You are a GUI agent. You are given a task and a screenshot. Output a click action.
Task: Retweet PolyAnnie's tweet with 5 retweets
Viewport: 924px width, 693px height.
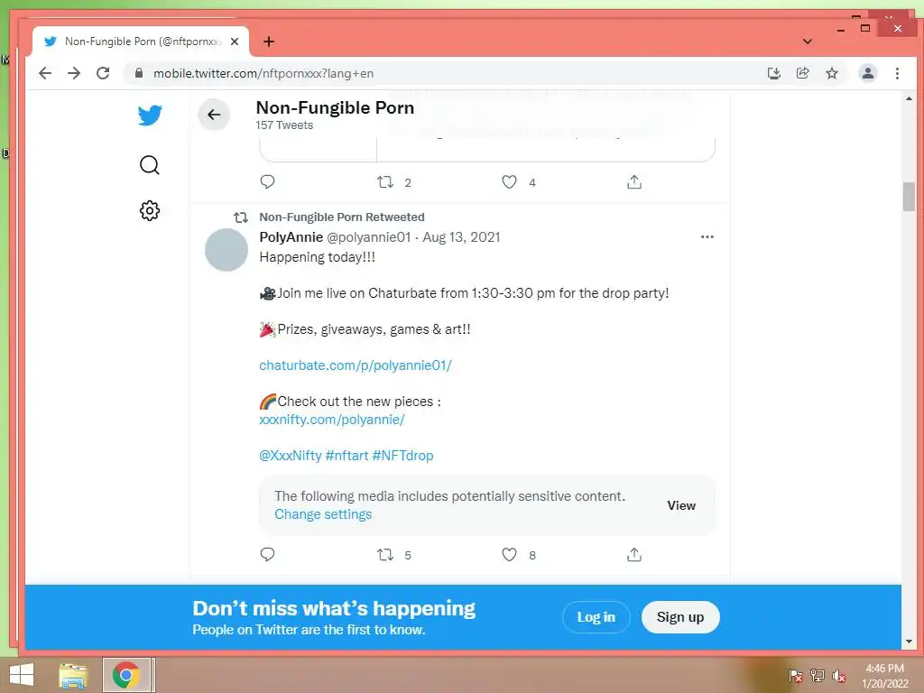click(385, 555)
